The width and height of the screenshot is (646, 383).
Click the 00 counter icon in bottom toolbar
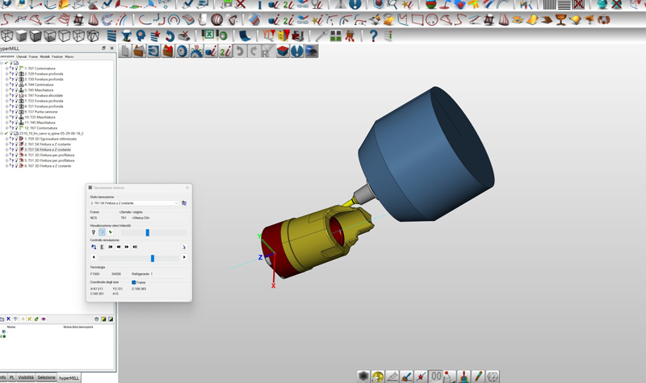pos(435,376)
